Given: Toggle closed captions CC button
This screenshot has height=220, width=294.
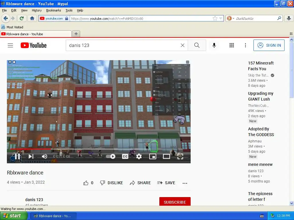Looking at the screenshot, I should point(125,156).
